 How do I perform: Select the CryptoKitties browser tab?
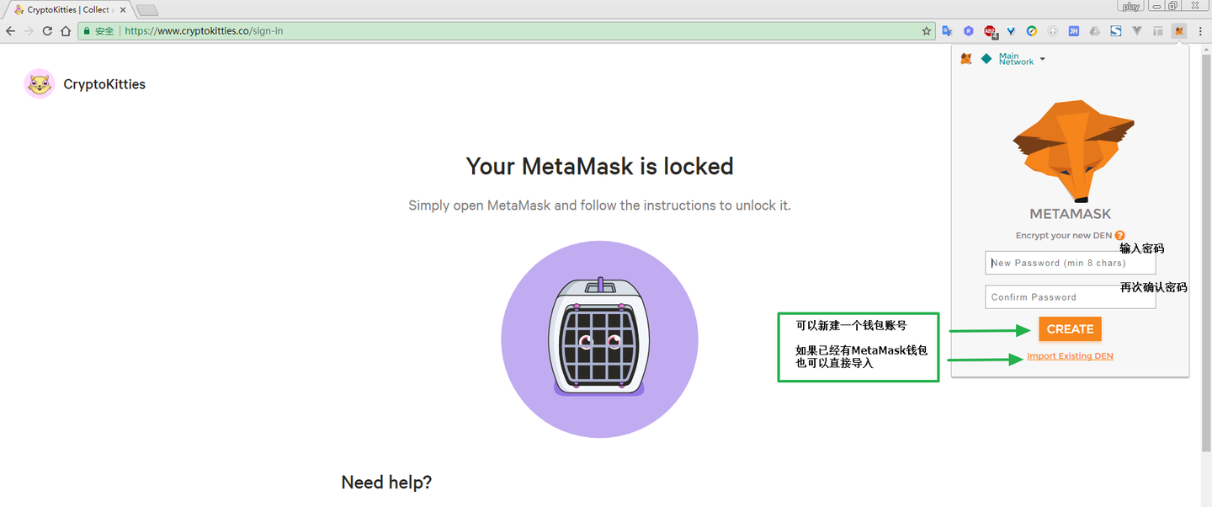tap(67, 10)
